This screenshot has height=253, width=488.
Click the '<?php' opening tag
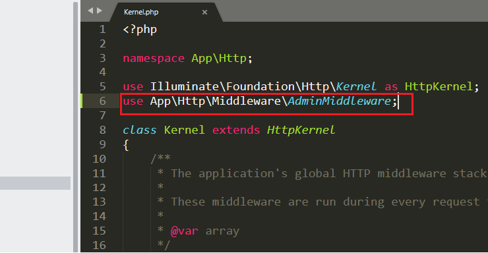(x=140, y=30)
